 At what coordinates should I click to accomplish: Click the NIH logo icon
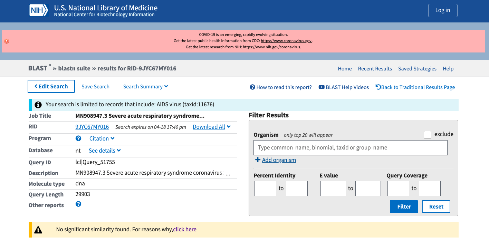tap(38, 11)
